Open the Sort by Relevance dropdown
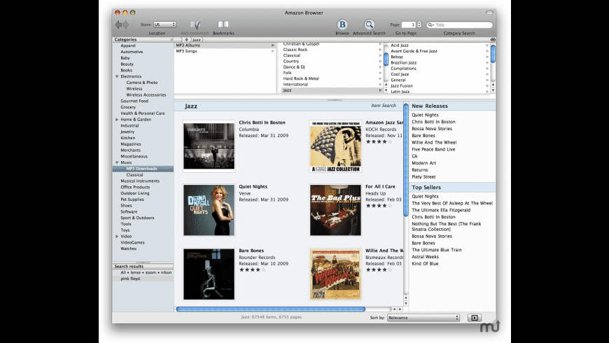 click(423, 318)
